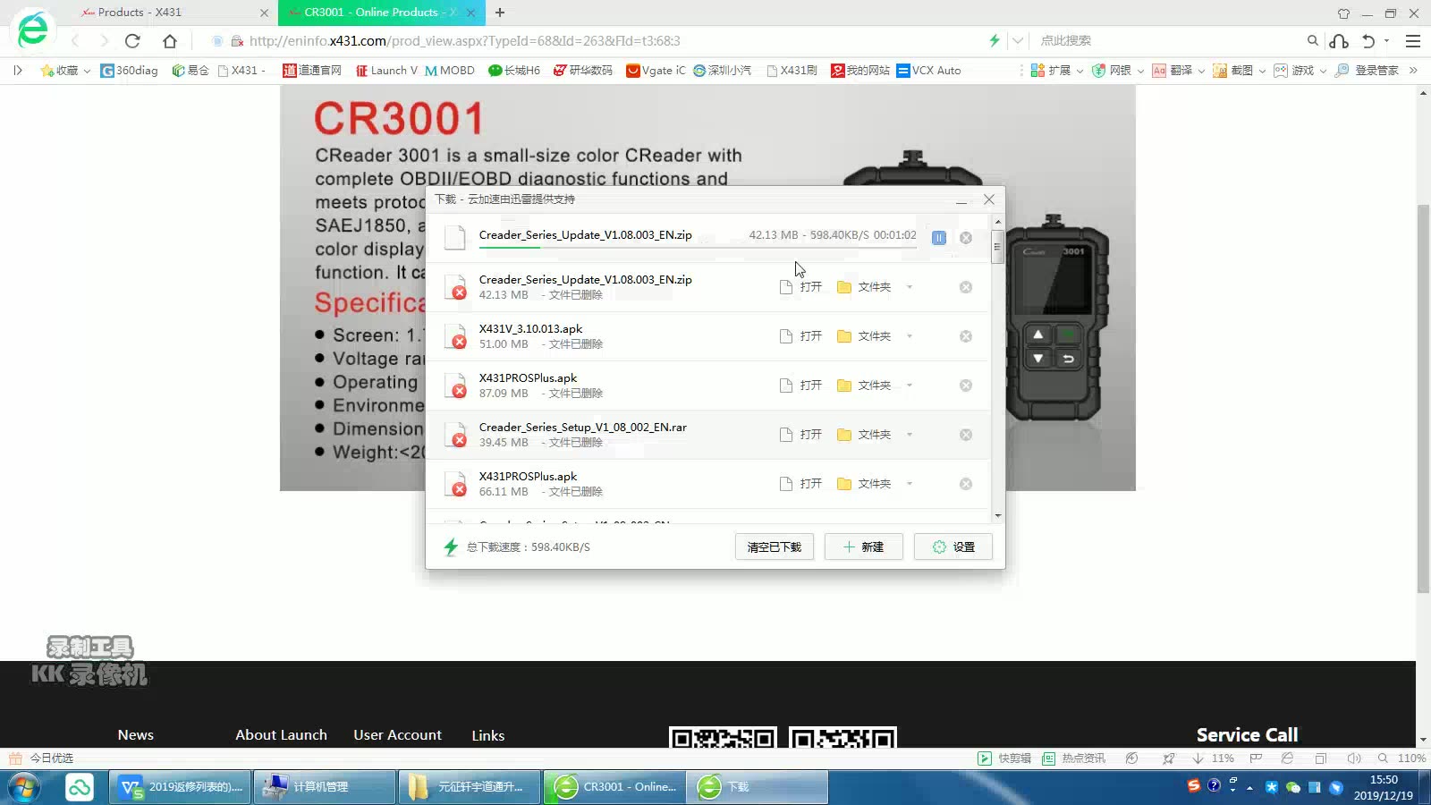The image size is (1431, 805).
Task: Open the User Account footer link
Action: [397, 734]
